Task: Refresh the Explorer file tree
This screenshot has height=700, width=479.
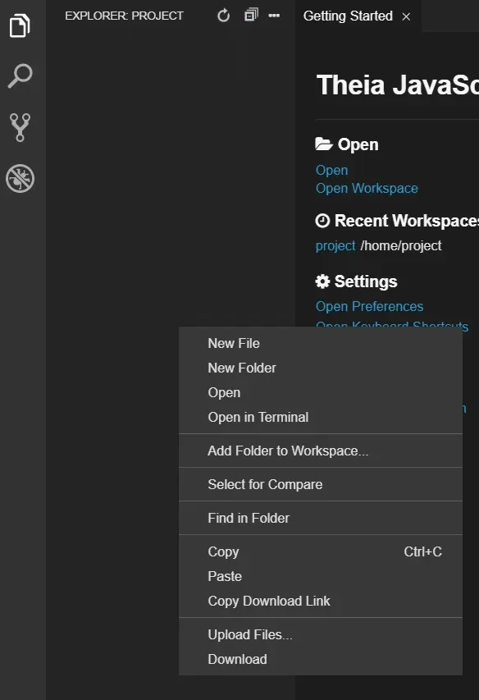Action: [x=223, y=16]
